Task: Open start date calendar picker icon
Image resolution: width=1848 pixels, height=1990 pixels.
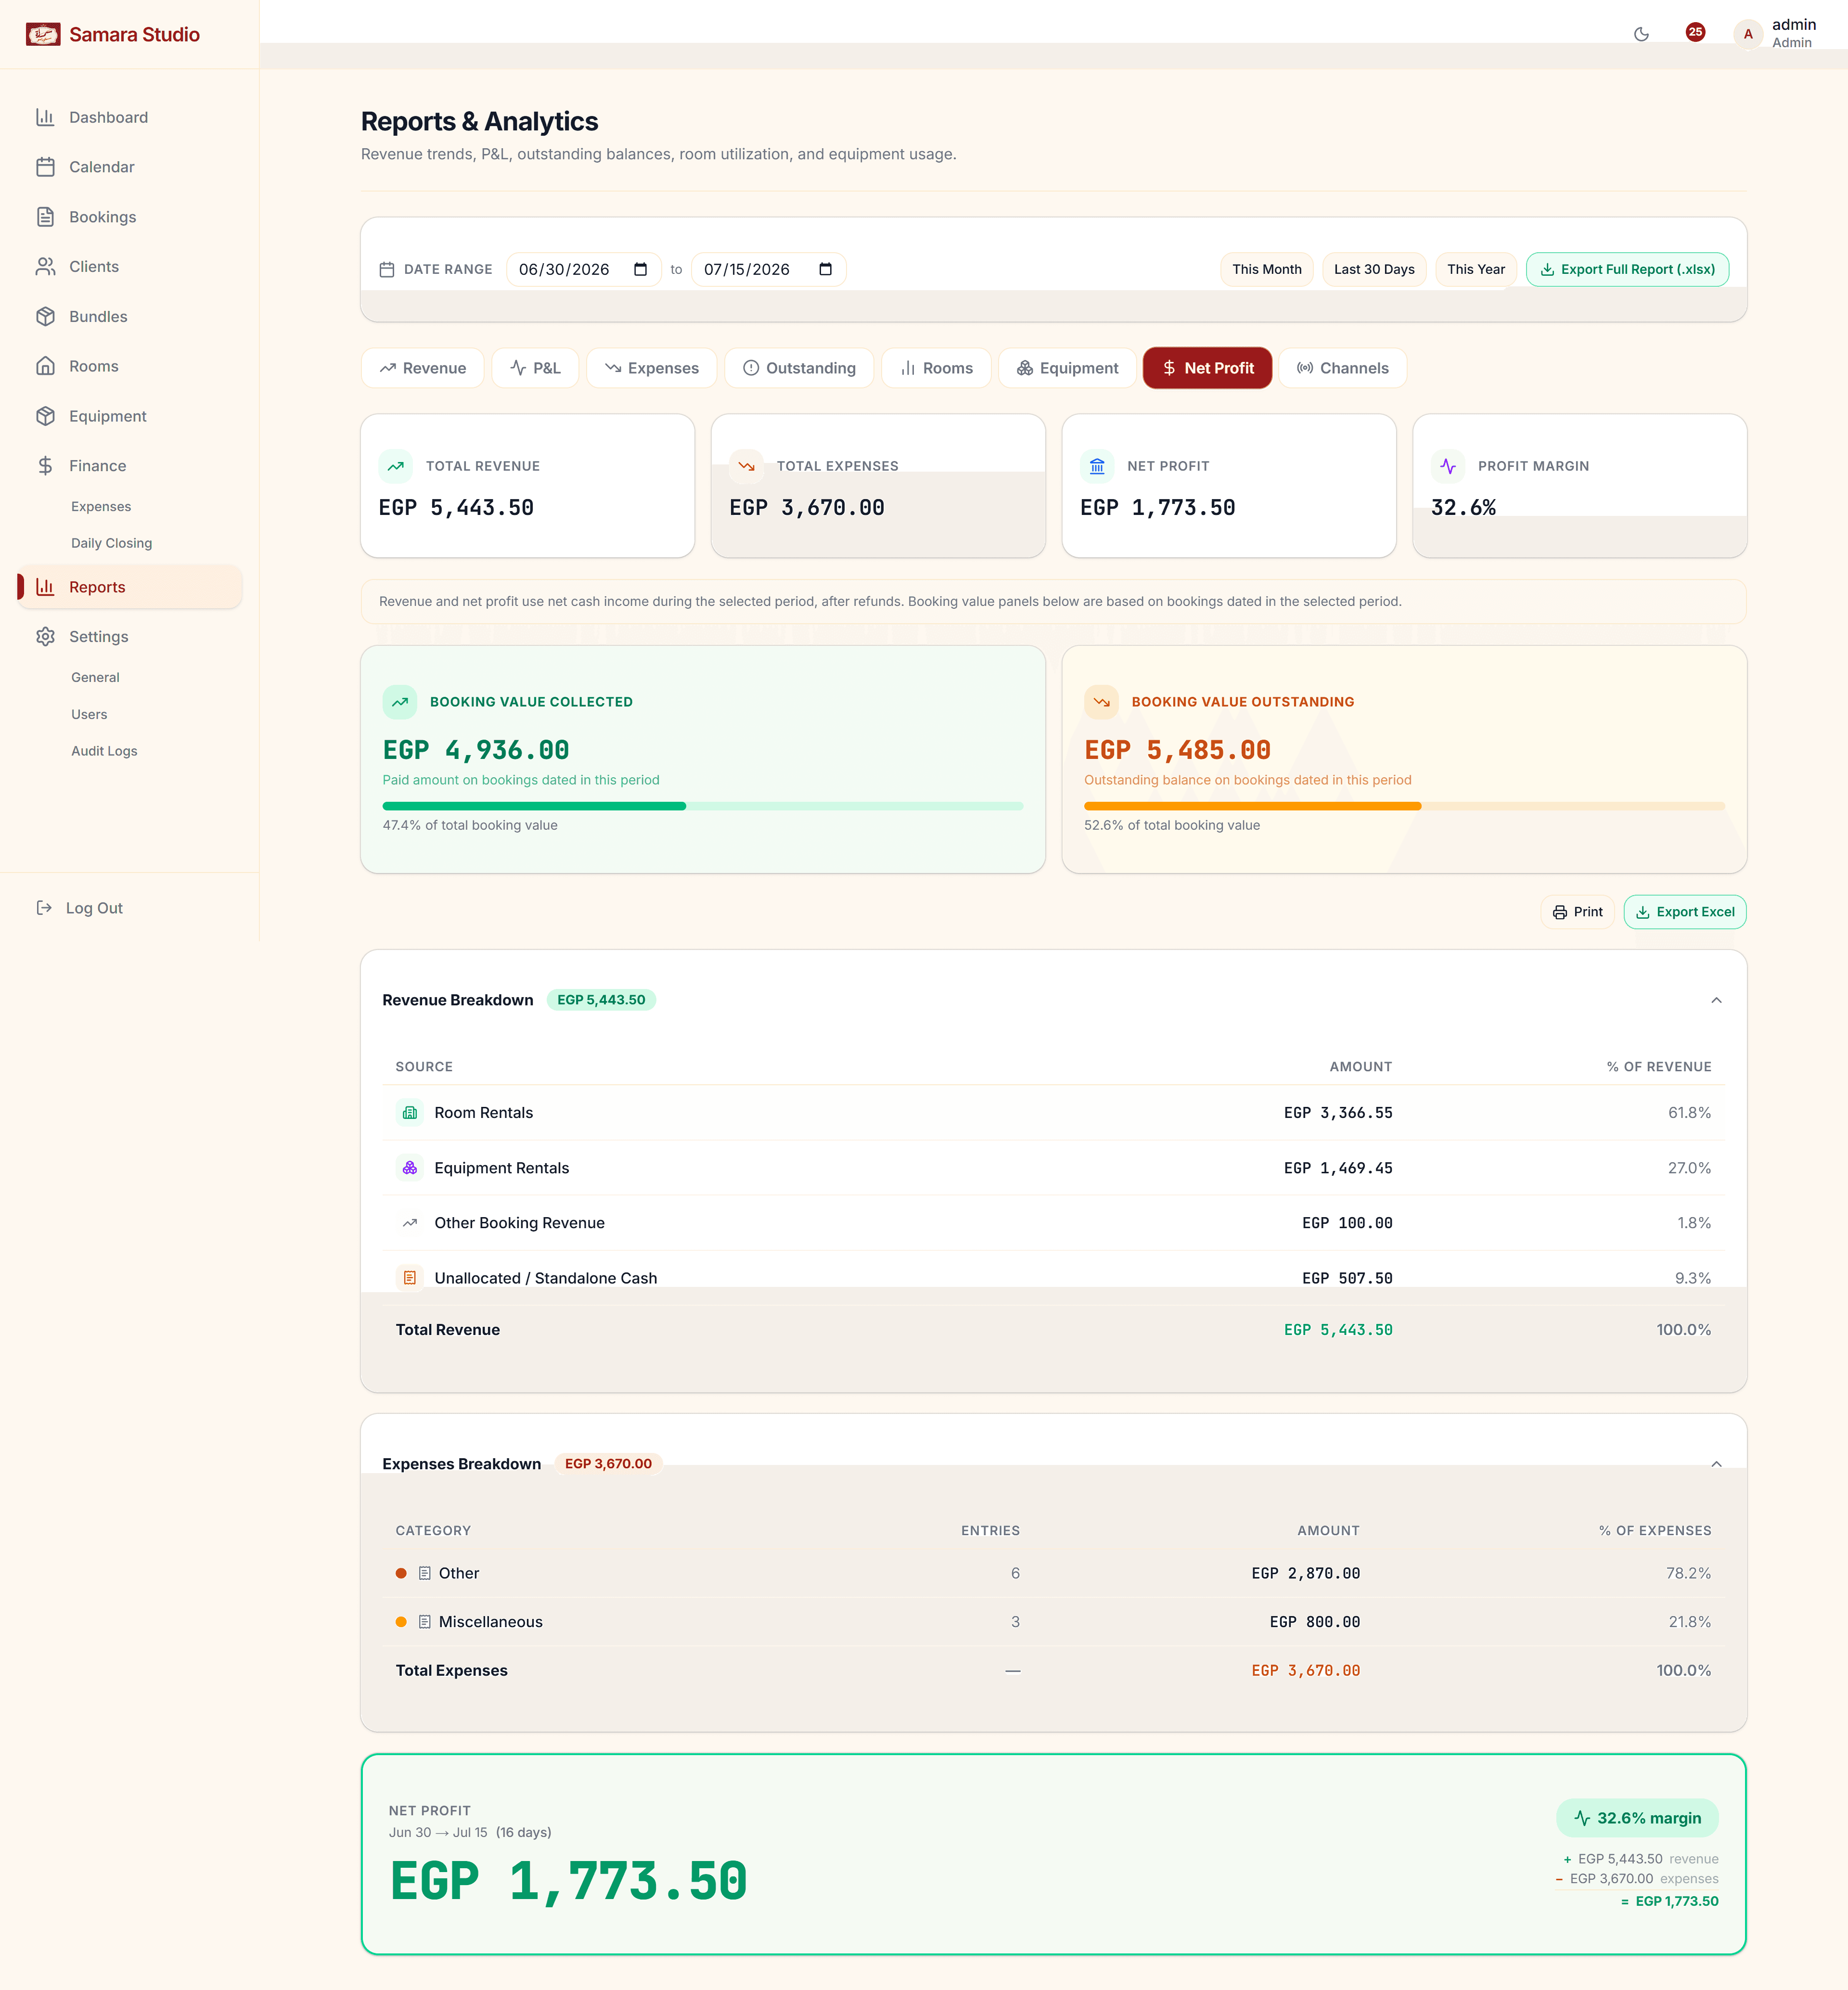Action: [x=641, y=269]
